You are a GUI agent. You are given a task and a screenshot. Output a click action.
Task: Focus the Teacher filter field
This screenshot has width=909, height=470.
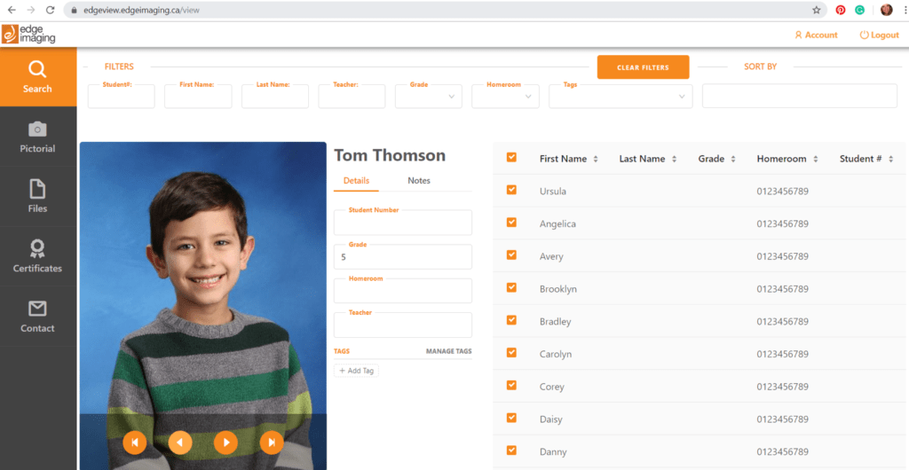352,96
